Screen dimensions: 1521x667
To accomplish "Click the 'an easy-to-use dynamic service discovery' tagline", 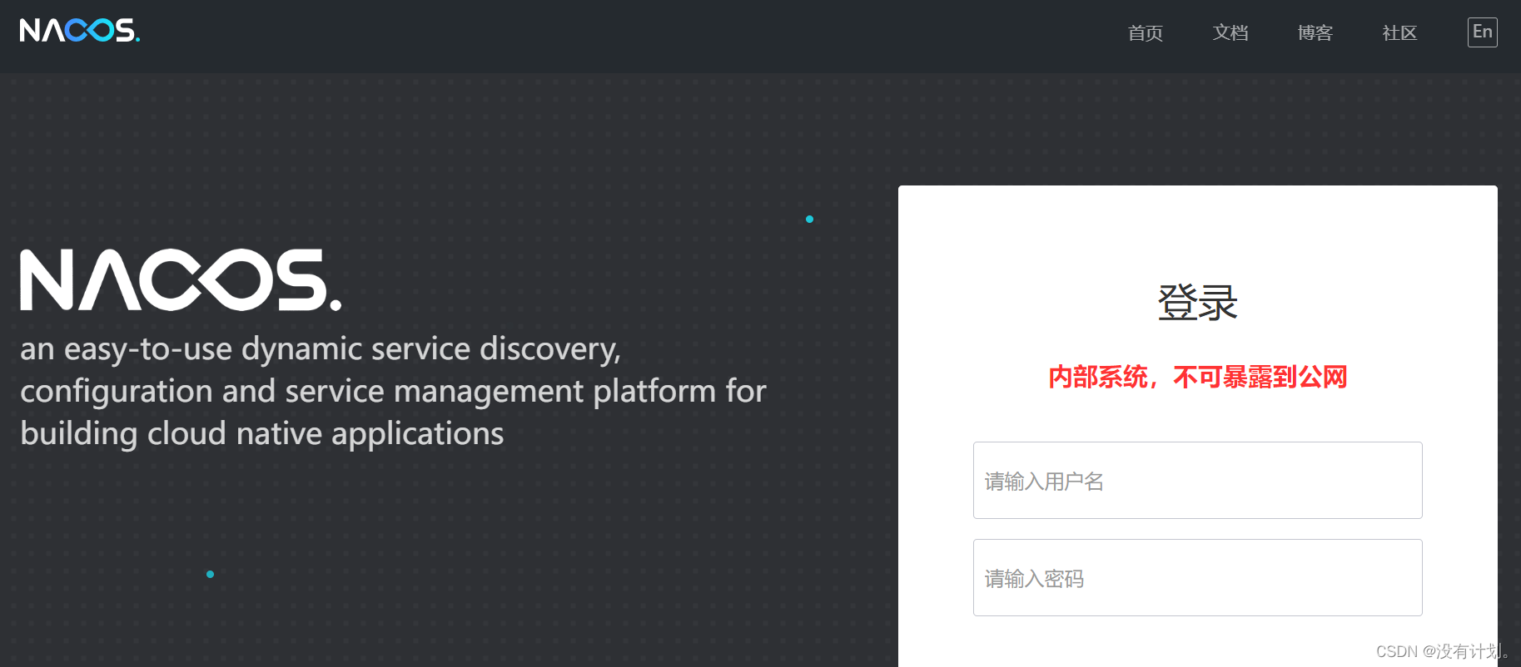I will click(393, 391).
